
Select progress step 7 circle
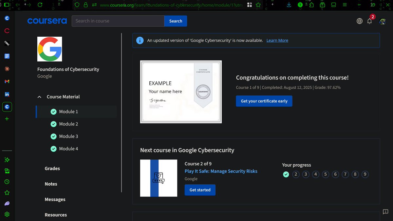345,174
